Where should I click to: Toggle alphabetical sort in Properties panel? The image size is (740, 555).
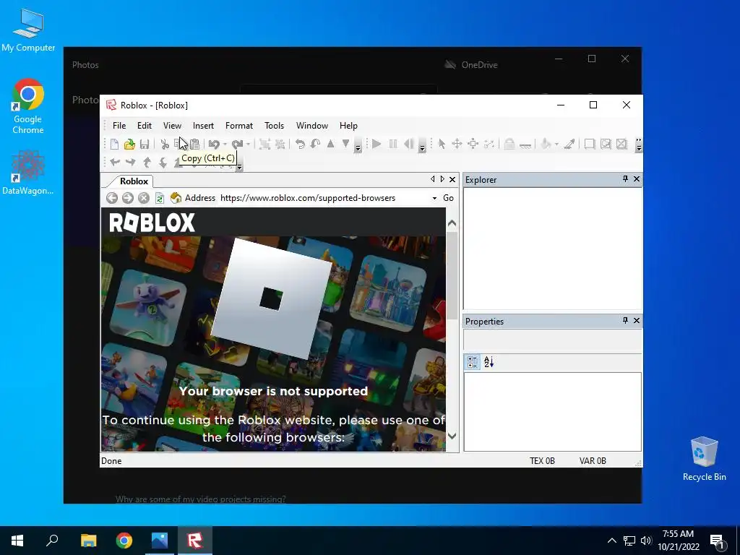(x=489, y=362)
